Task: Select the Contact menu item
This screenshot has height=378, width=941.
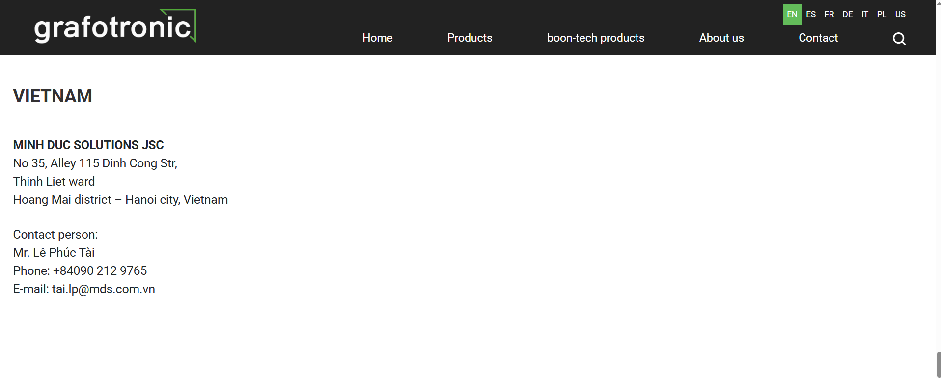Action: 818,38
